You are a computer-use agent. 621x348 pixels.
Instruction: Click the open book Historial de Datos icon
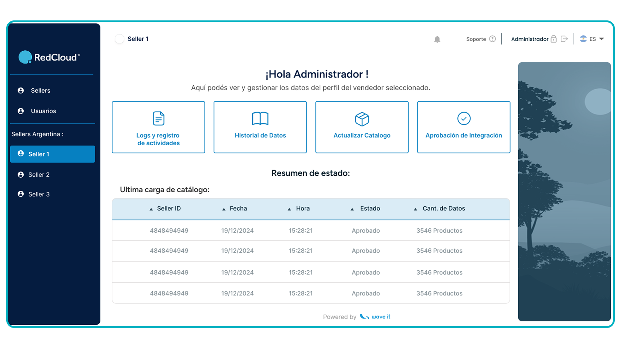point(260,119)
